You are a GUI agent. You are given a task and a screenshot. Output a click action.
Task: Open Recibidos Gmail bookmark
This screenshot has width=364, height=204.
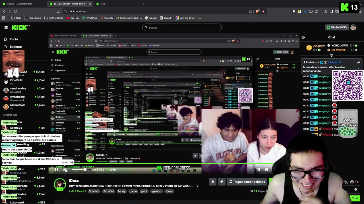tap(129, 18)
